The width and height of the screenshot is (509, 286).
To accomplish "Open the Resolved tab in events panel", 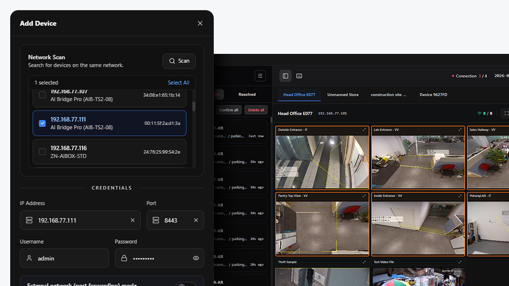I will pyautogui.click(x=247, y=94).
